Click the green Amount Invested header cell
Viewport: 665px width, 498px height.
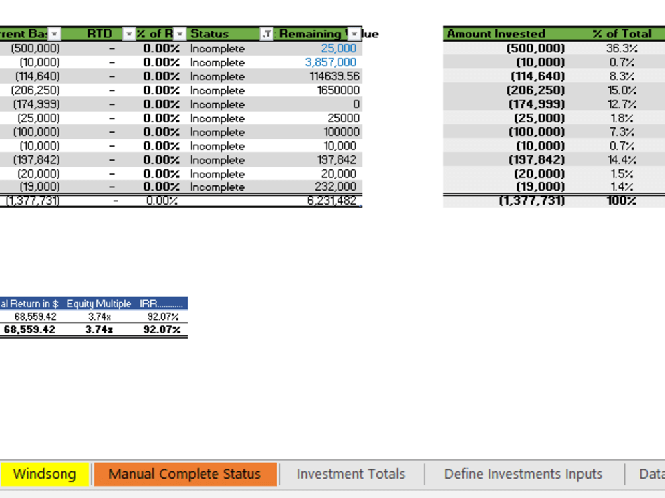click(x=495, y=33)
